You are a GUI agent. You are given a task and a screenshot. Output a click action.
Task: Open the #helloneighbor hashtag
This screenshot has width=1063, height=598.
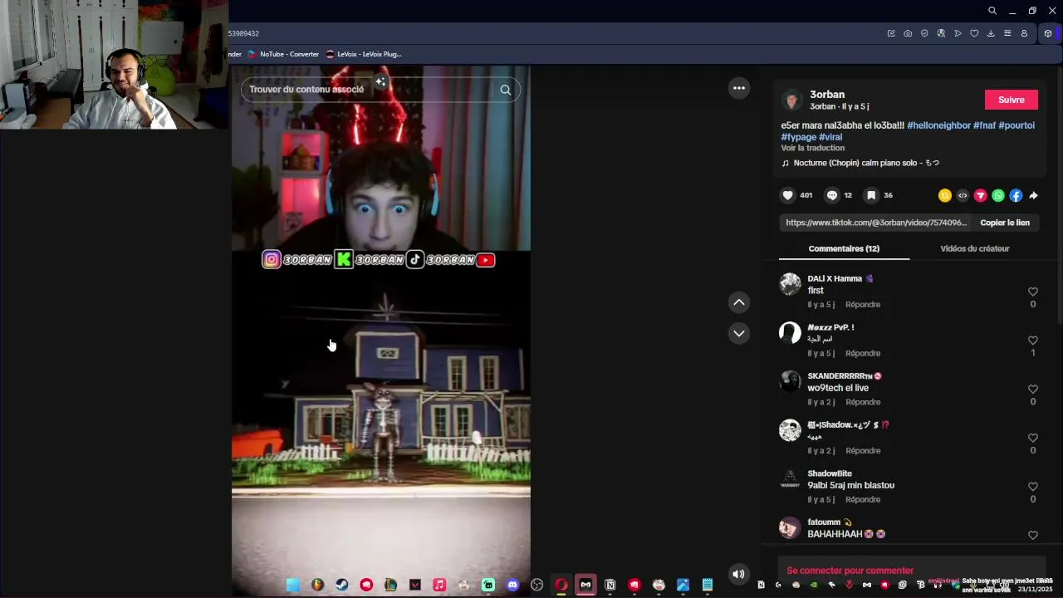(x=938, y=125)
